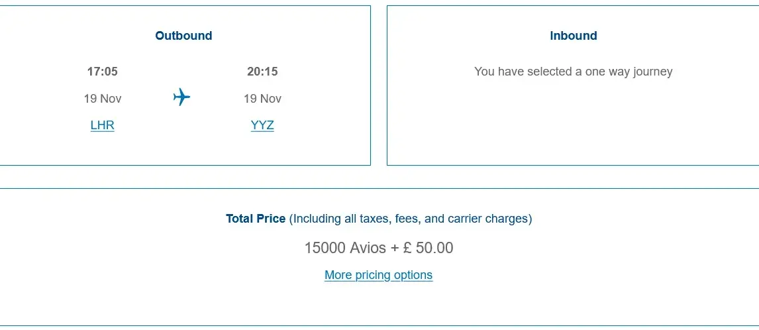Click blank area beneath the LHR link
Image resolution: width=759 pixels, height=330 pixels.
(102, 148)
